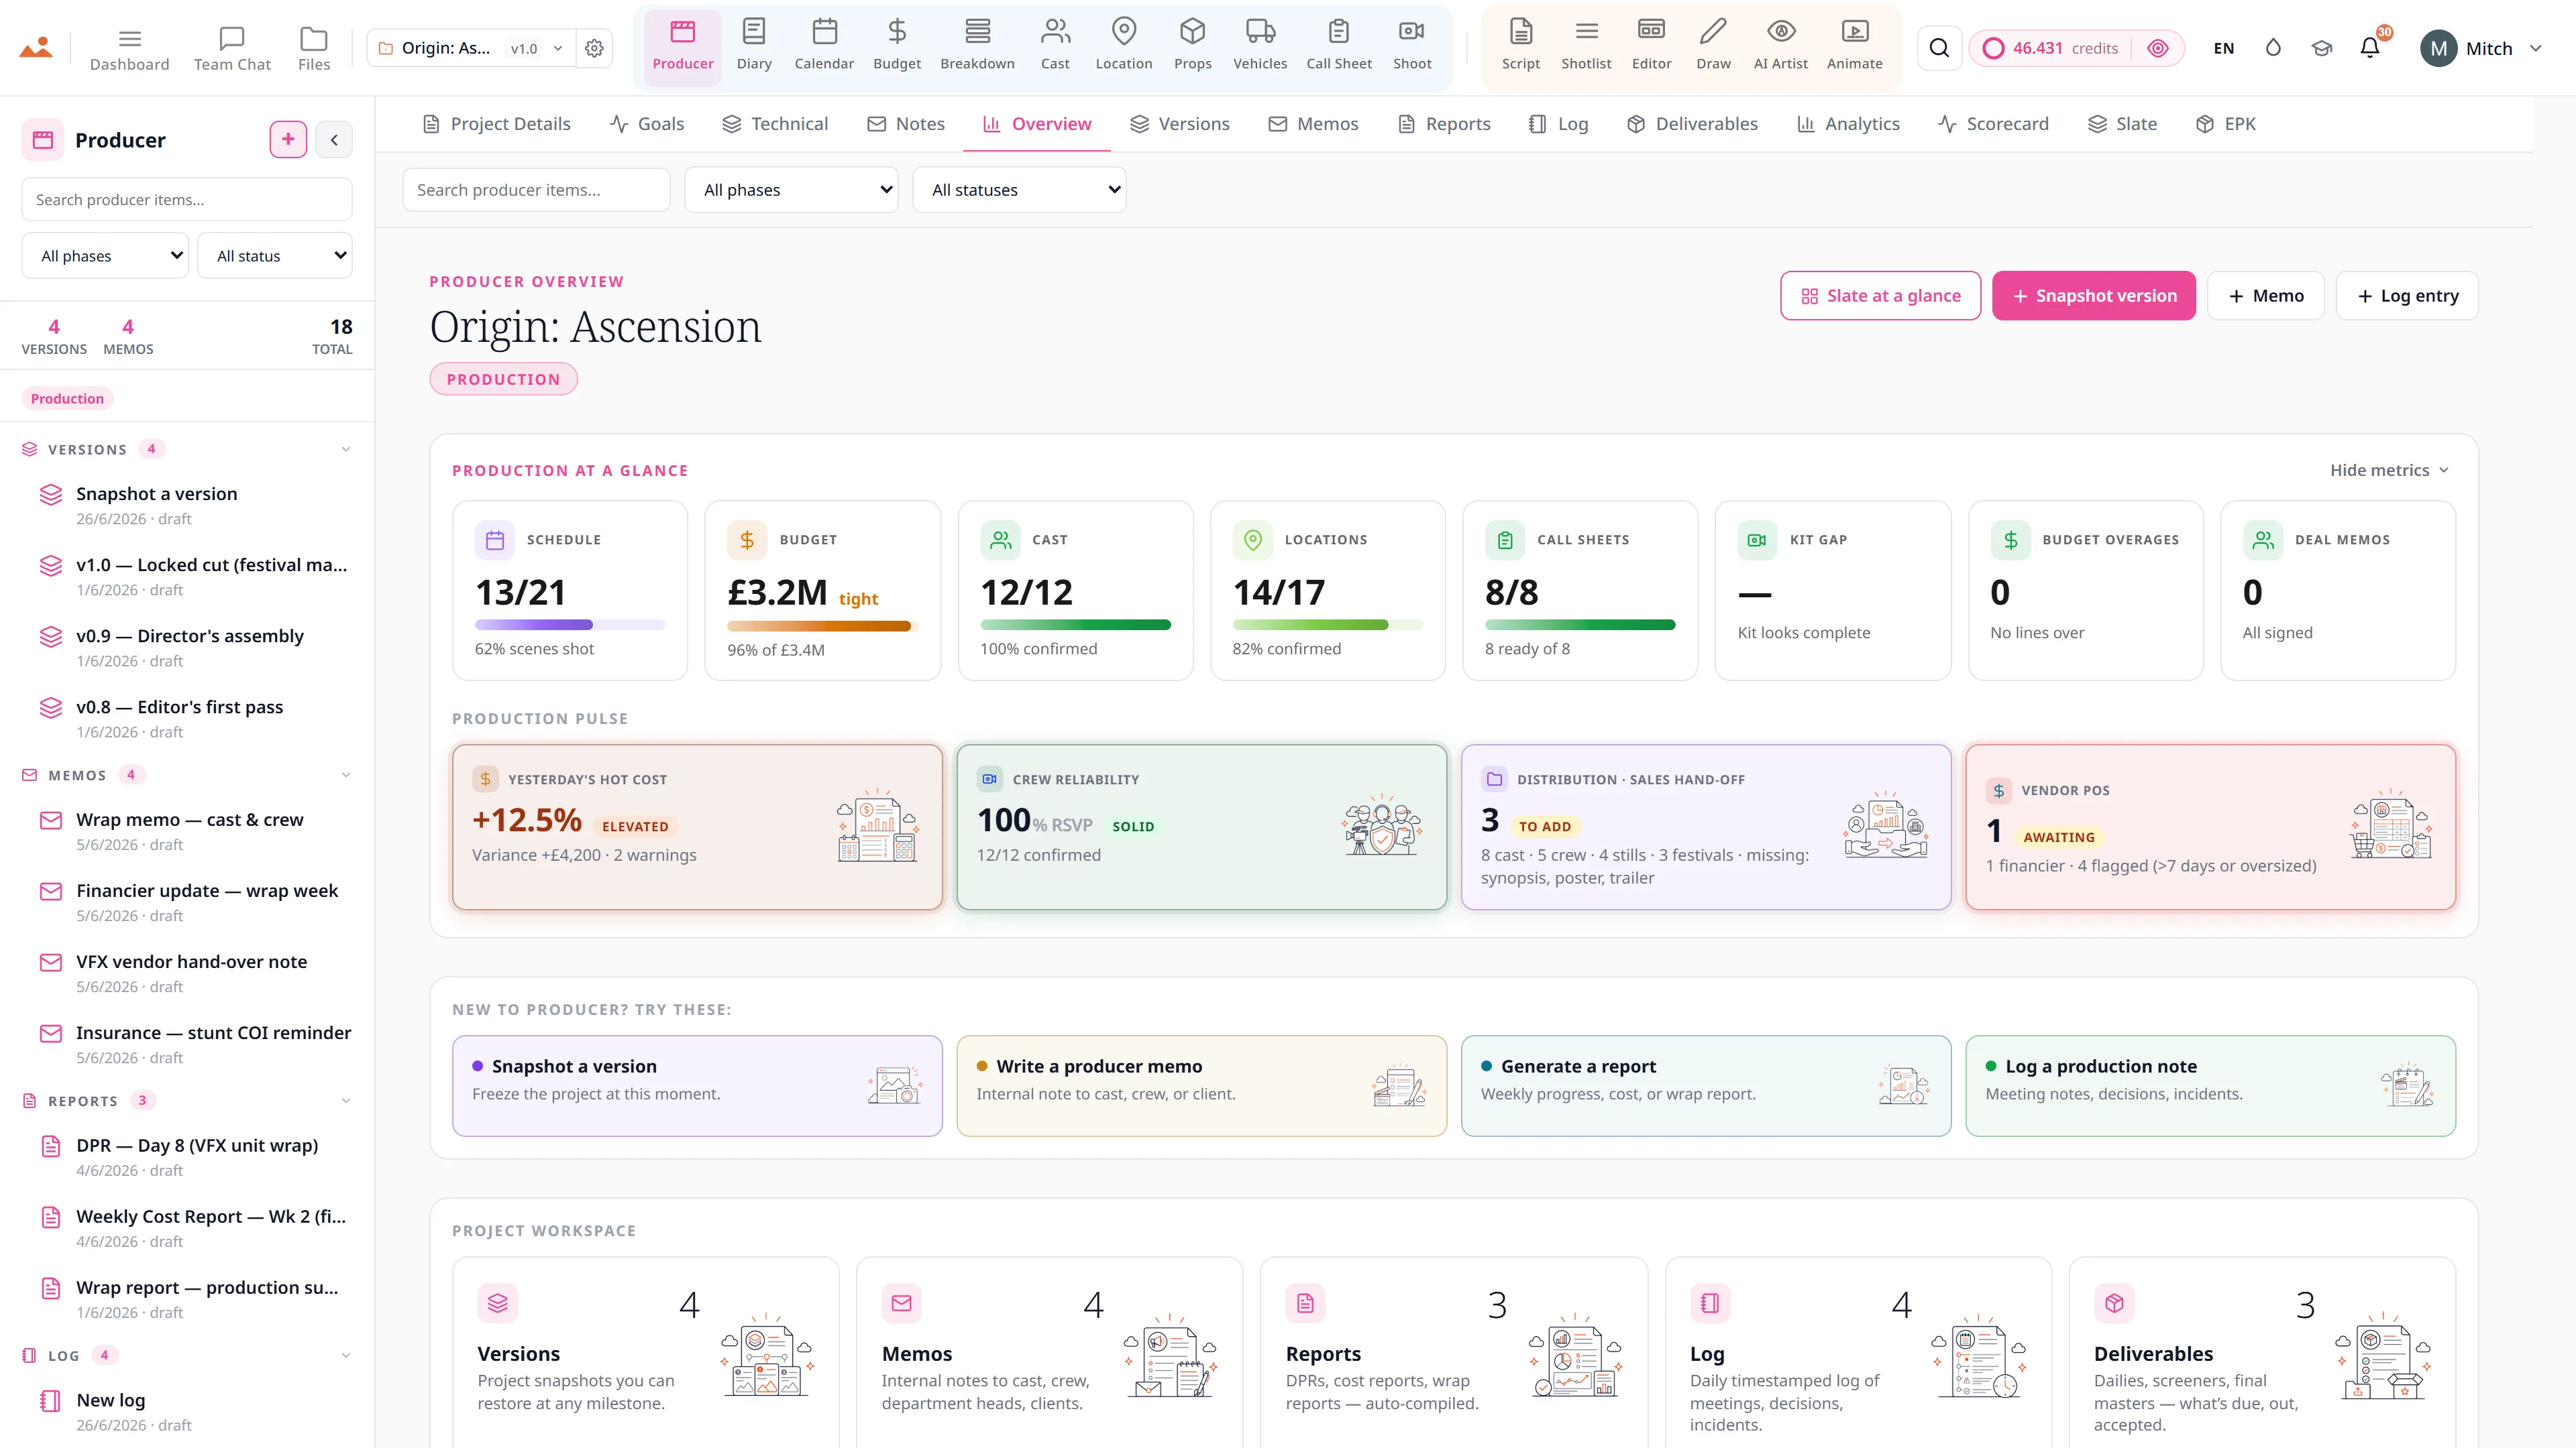Open the Props module
The image size is (2576, 1448).
[x=1192, y=46]
